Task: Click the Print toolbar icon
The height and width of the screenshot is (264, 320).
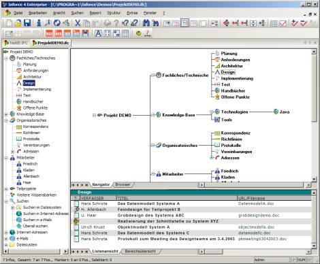Action: (x=108, y=23)
